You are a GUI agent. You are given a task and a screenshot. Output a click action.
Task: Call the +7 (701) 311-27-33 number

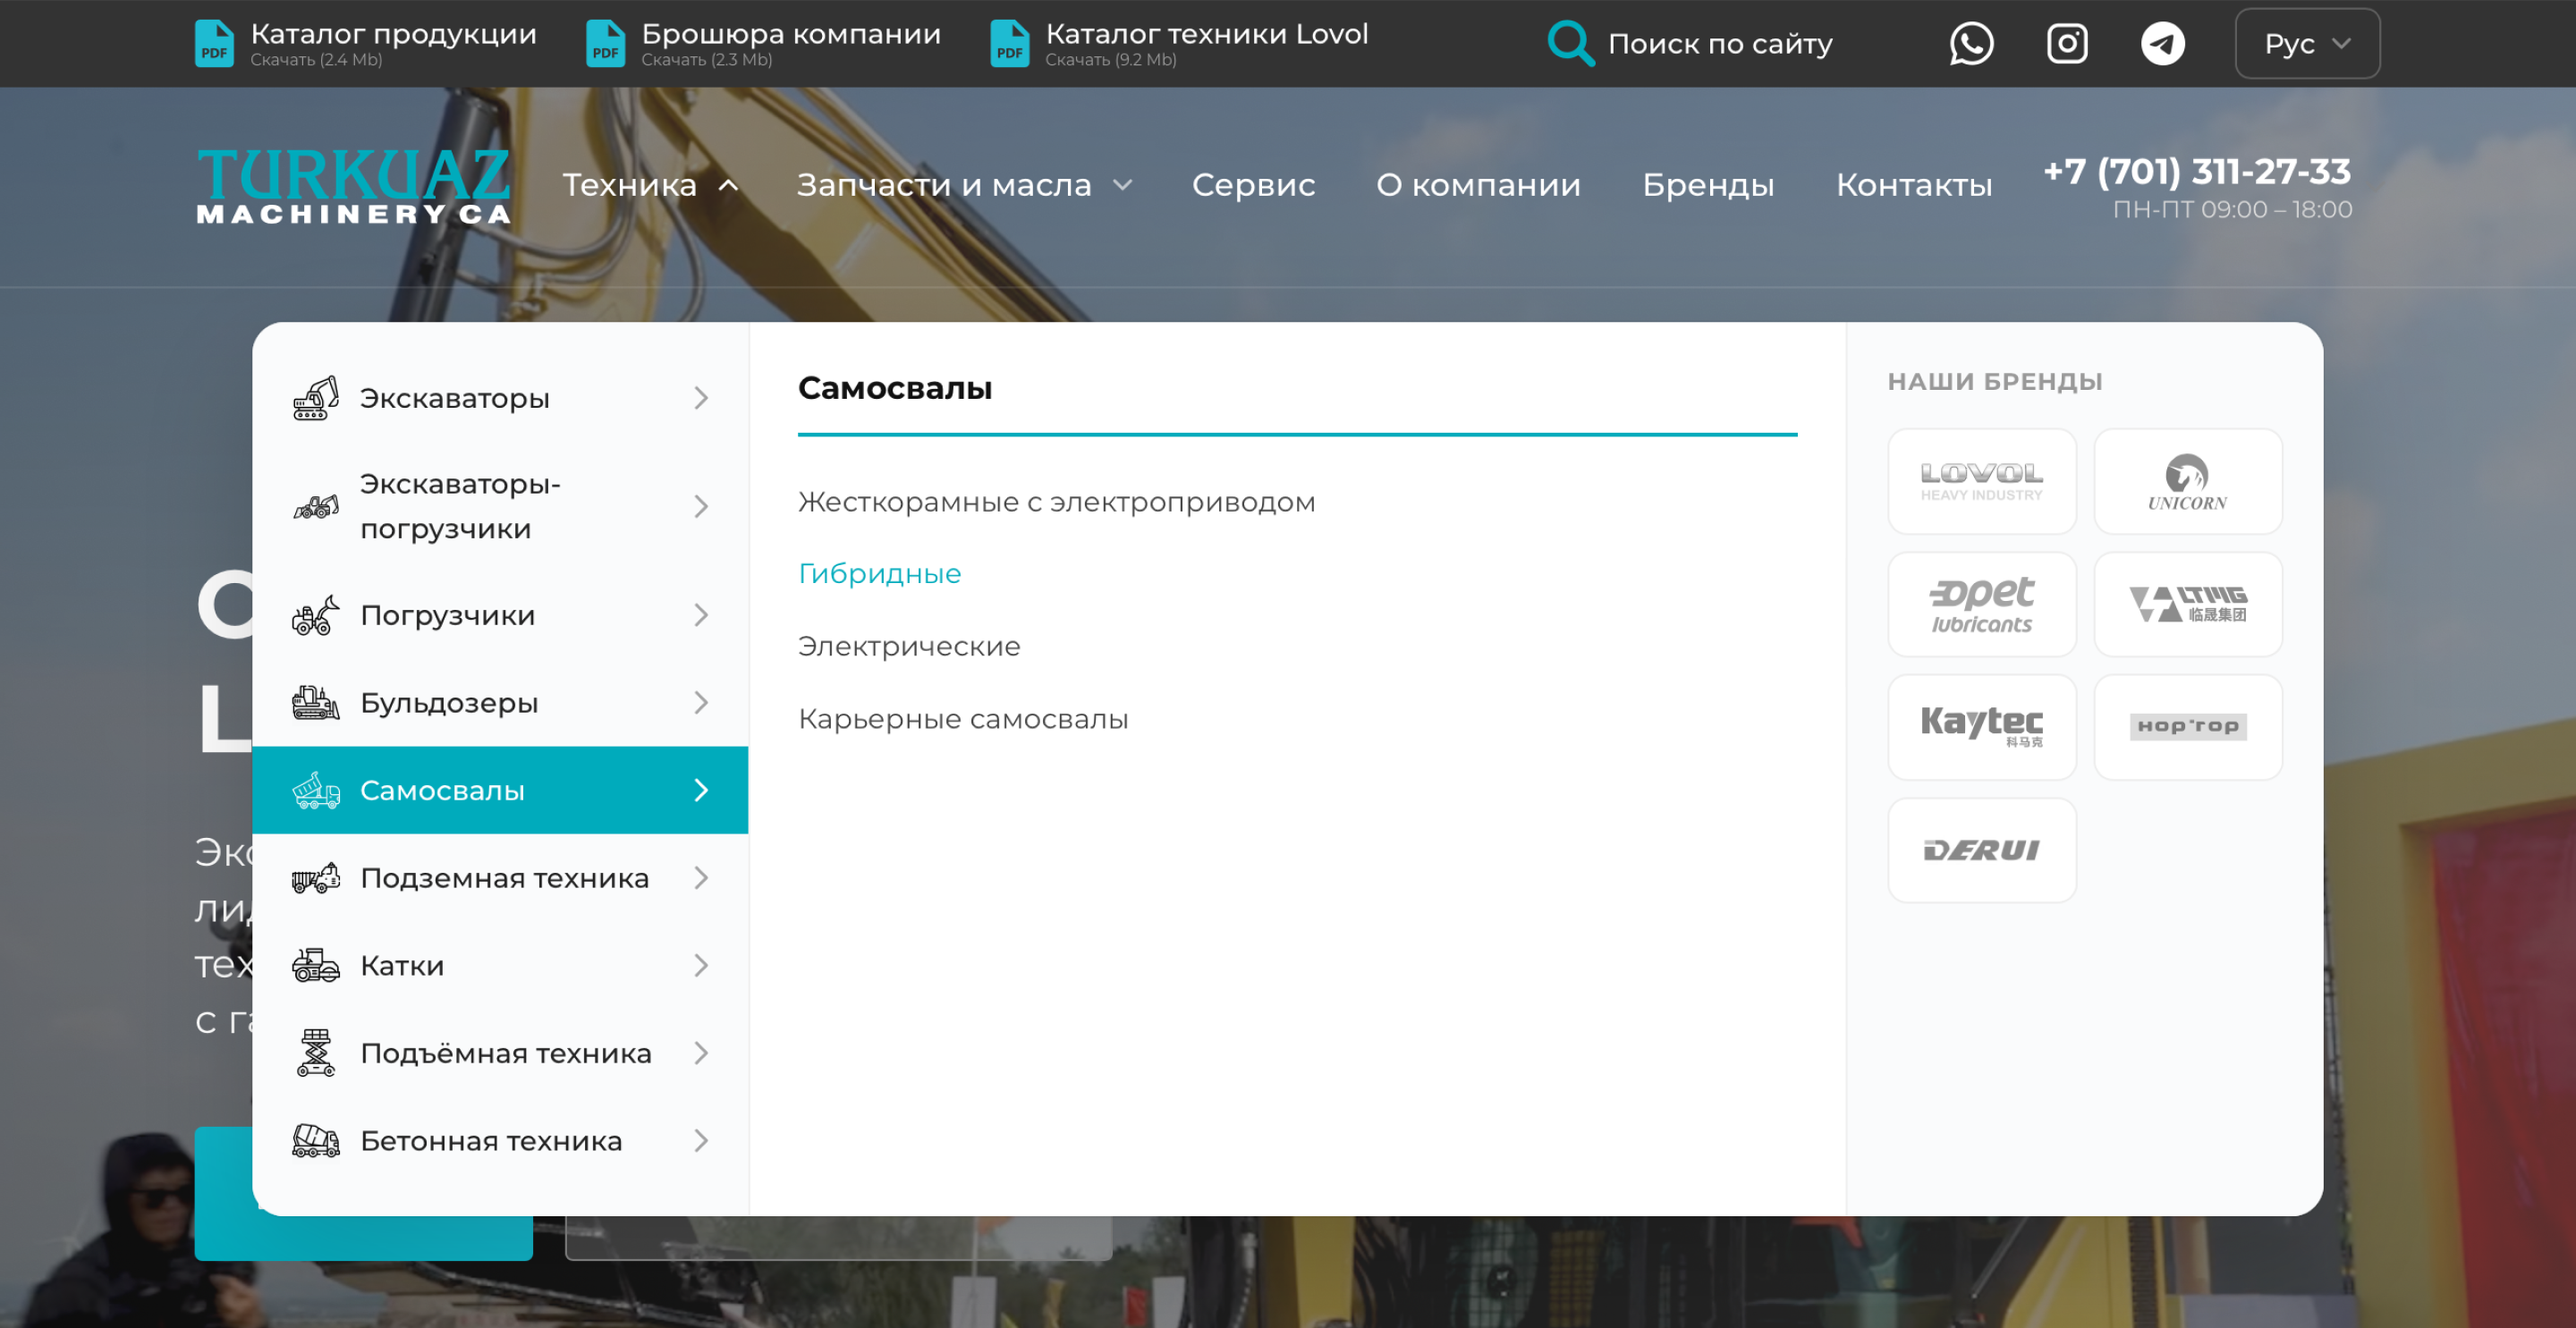[2197, 171]
